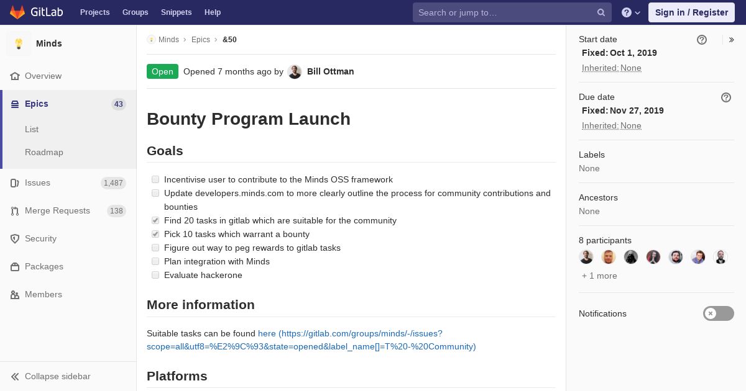This screenshot has height=391, width=746.
Task: Click the Minds lightbulb project avatar
Action: pos(19,43)
